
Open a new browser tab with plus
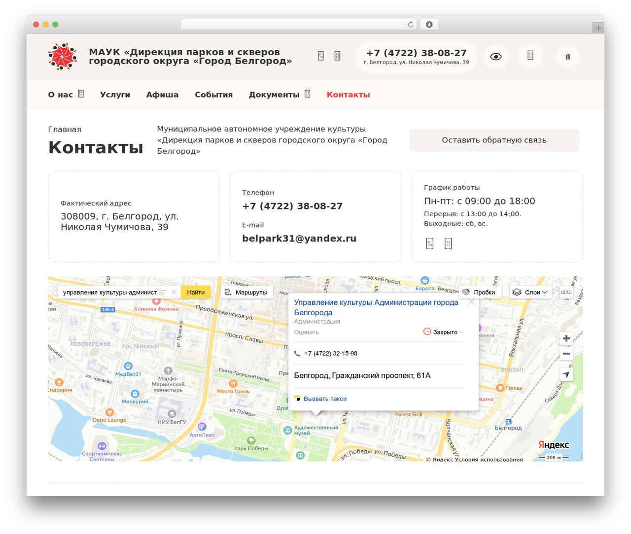[598, 28]
